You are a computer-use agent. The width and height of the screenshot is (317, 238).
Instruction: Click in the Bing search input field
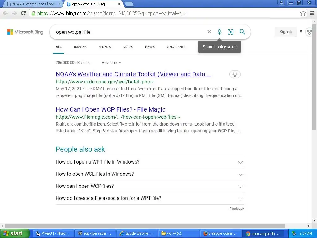coord(129,32)
